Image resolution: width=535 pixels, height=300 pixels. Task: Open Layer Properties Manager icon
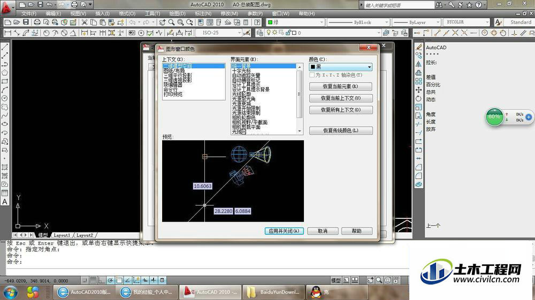tap(259, 33)
